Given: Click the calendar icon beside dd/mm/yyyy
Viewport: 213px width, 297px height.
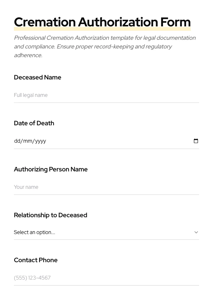Looking at the screenshot, I should pyautogui.click(x=196, y=141).
